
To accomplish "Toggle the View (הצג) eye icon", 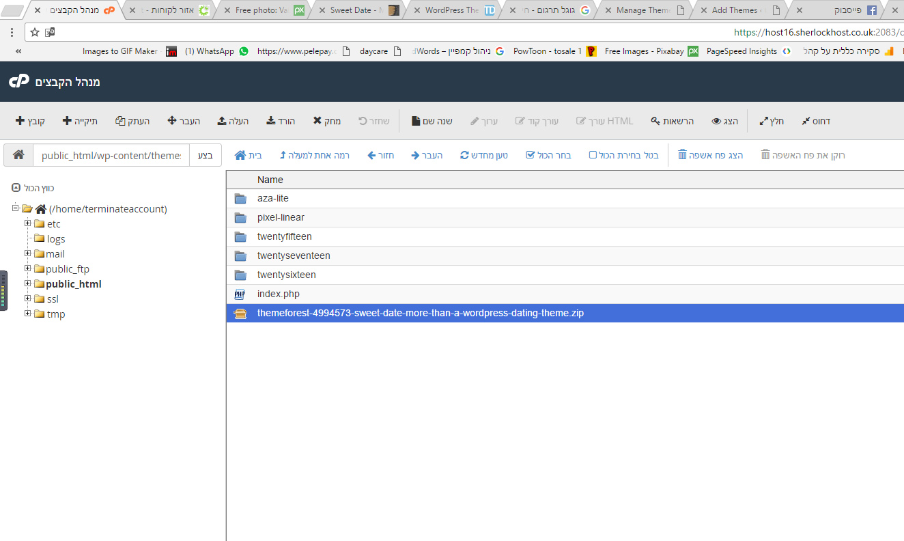I will (716, 121).
